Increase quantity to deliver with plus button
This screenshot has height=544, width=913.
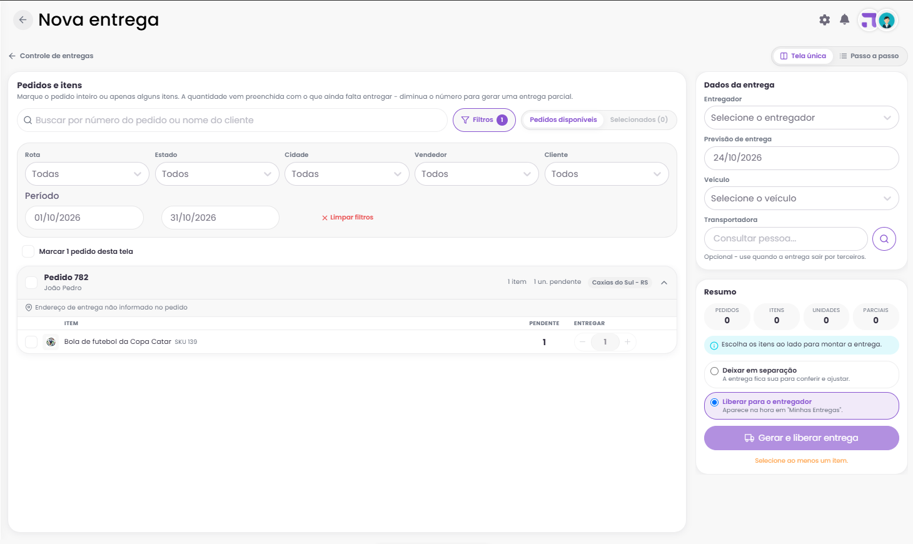(627, 342)
